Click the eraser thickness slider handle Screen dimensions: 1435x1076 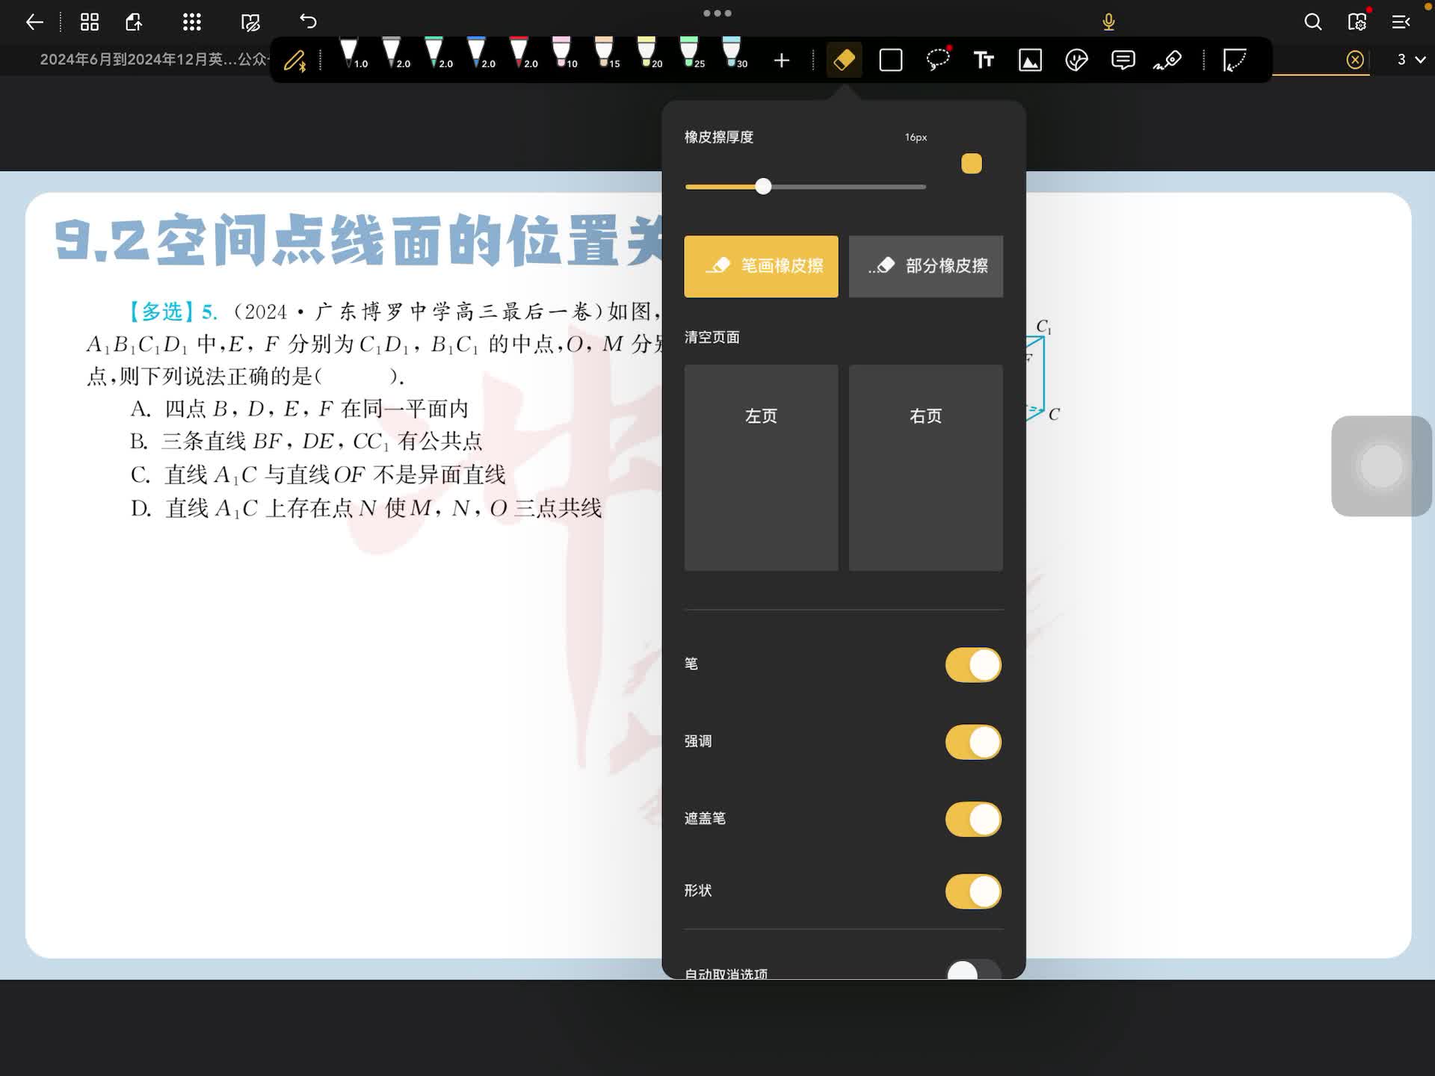(762, 186)
